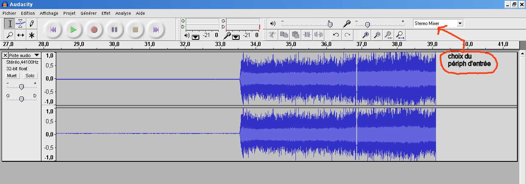Mute the track with Muet button
The height and width of the screenshot is (184, 526).
[x=12, y=76]
